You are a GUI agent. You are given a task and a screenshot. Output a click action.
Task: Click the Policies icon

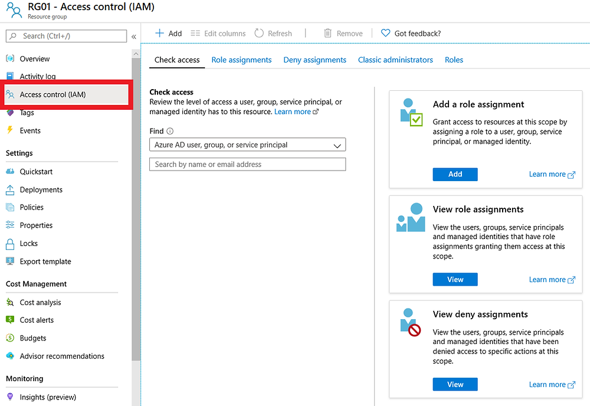10,207
